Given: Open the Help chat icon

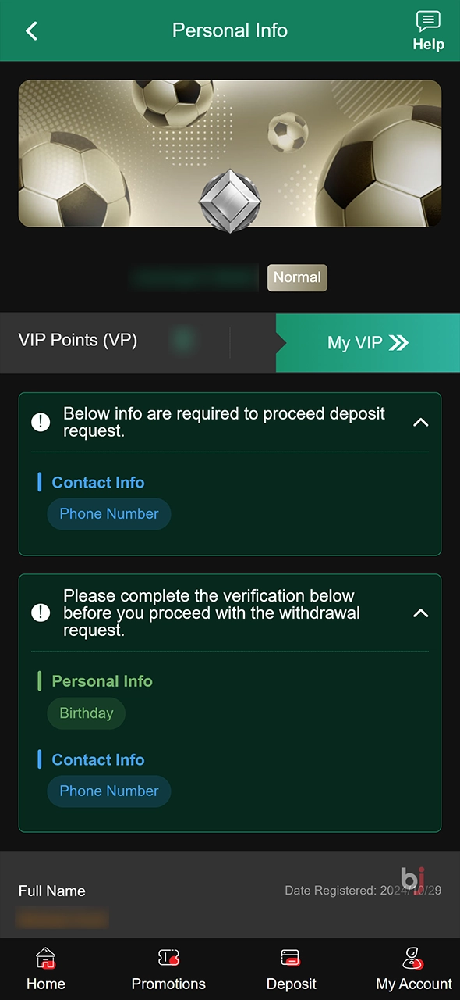Looking at the screenshot, I should pyautogui.click(x=427, y=22).
